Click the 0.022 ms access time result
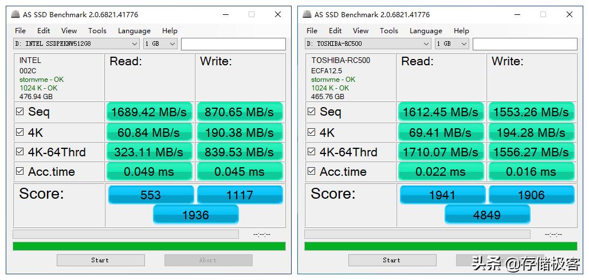The width and height of the screenshot is (589, 280). tap(441, 172)
